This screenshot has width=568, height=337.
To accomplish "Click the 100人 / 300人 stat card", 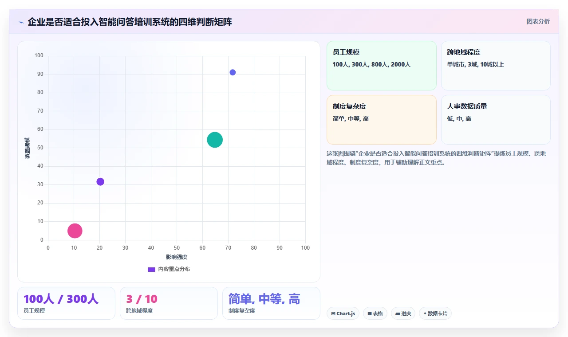I will point(66,303).
